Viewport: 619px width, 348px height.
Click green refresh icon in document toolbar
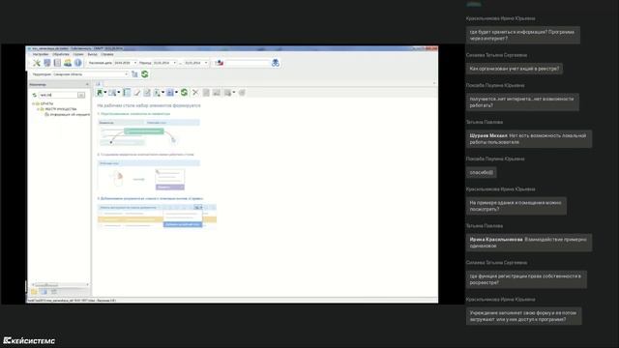pos(184,93)
